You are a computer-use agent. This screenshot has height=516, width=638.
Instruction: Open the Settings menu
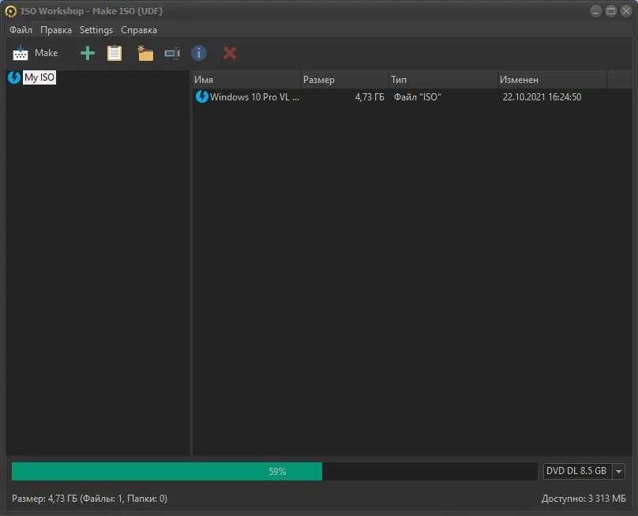(x=96, y=30)
